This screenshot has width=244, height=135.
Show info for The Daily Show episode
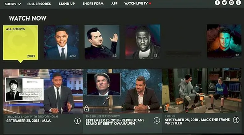point(77,121)
